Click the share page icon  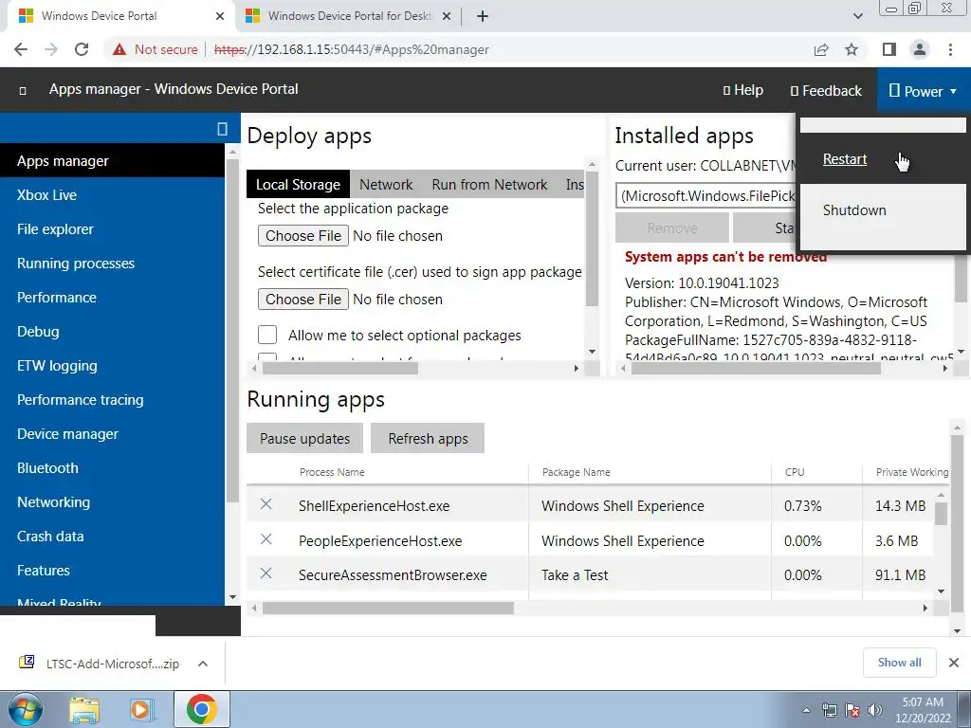(x=821, y=49)
